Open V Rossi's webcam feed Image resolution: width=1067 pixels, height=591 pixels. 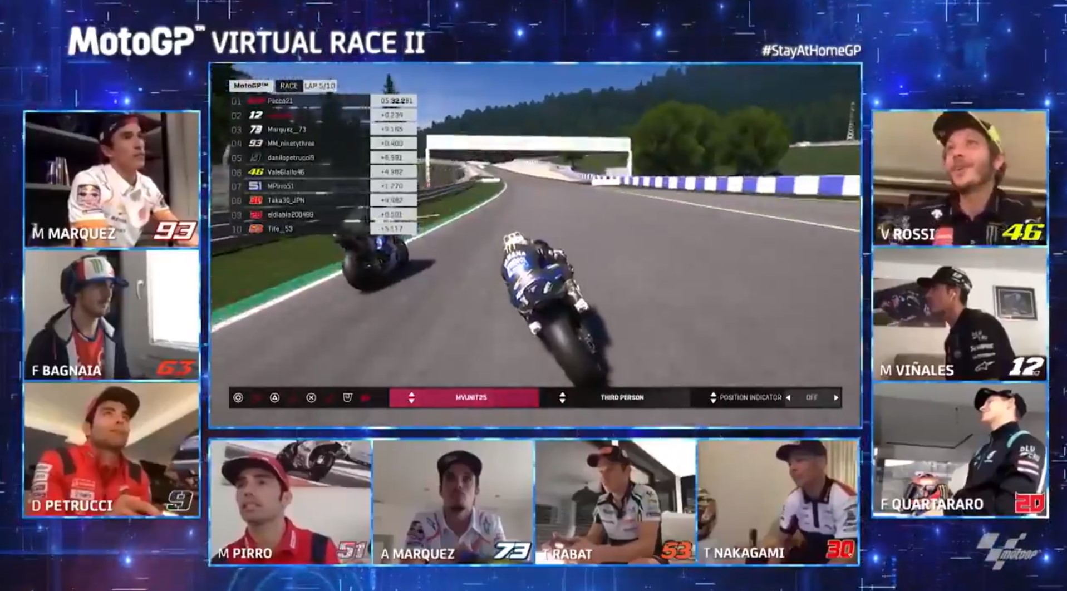(x=960, y=178)
